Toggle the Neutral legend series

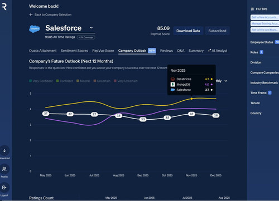(x=83, y=81)
